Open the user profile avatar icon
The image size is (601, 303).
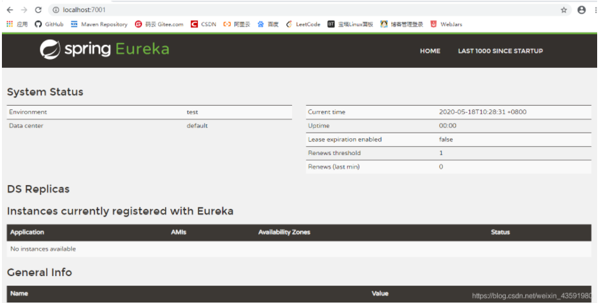coord(582,10)
